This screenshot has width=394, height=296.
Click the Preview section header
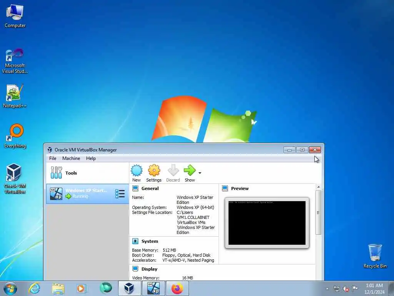(x=240, y=188)
